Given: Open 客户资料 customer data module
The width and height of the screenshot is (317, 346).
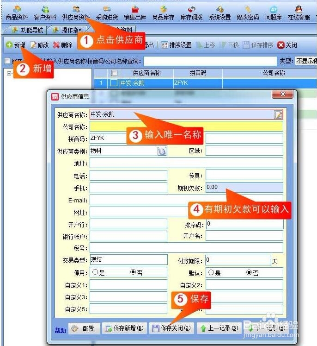Looking at the screenshot, I should tap(45, 13).
